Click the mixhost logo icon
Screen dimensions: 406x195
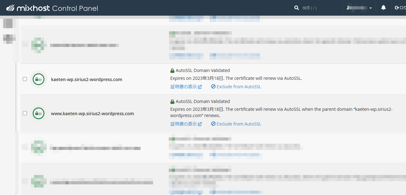pyautogui.click(x=10, y=8)
